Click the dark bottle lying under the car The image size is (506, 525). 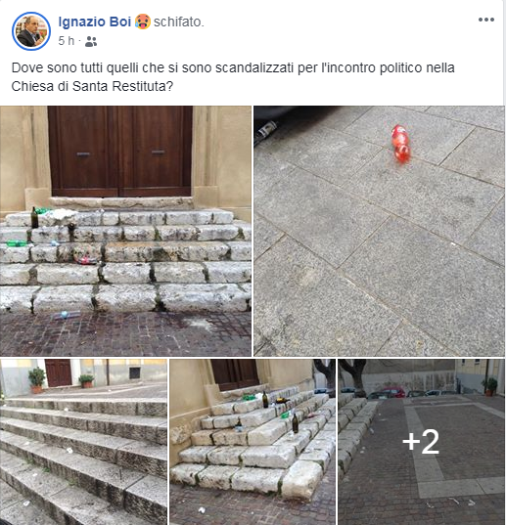(266, 132)
